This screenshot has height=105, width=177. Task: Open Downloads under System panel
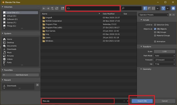point(20,49)
